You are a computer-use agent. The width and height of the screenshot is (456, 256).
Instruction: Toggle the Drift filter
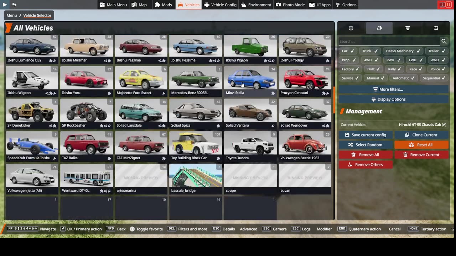[374, 69]
